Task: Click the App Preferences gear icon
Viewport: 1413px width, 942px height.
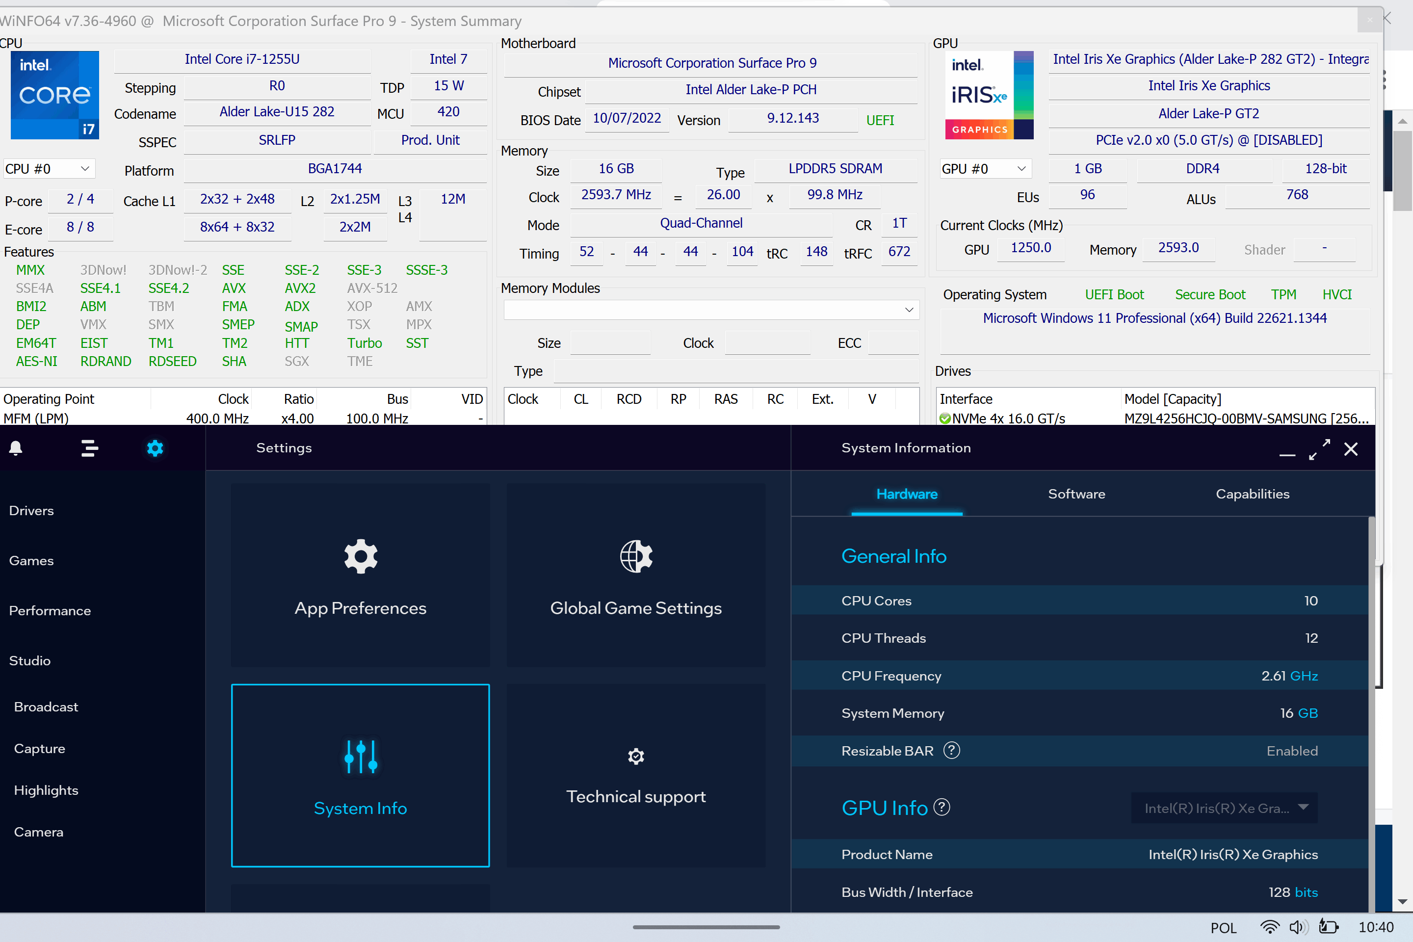Action: click(361, 556)
